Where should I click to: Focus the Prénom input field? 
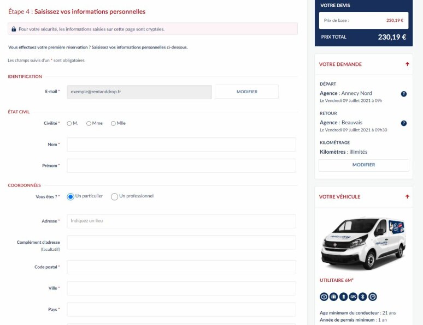181,166
